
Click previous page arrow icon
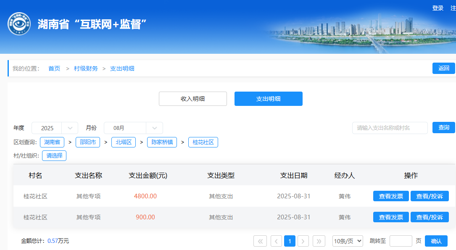click(x=276, y=241)
